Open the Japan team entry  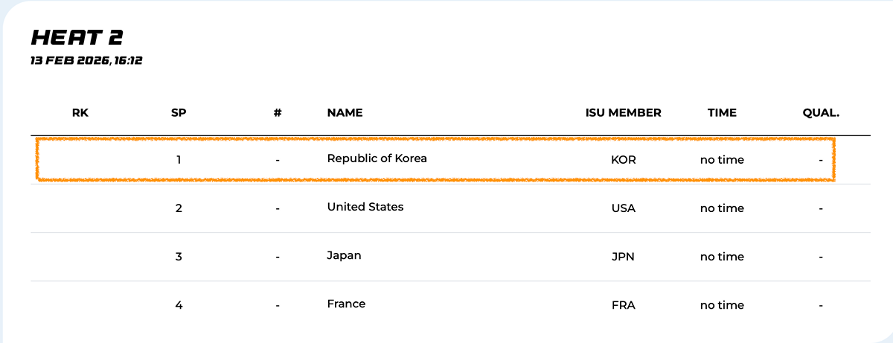pos(344,255)
